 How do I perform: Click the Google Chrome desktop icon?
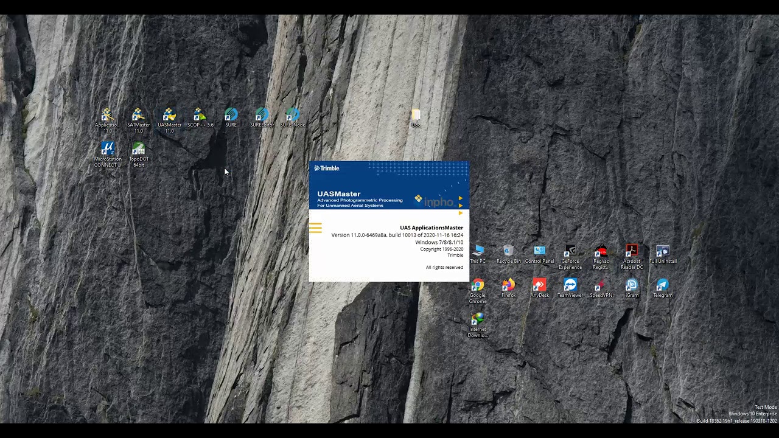coord(478,291)
